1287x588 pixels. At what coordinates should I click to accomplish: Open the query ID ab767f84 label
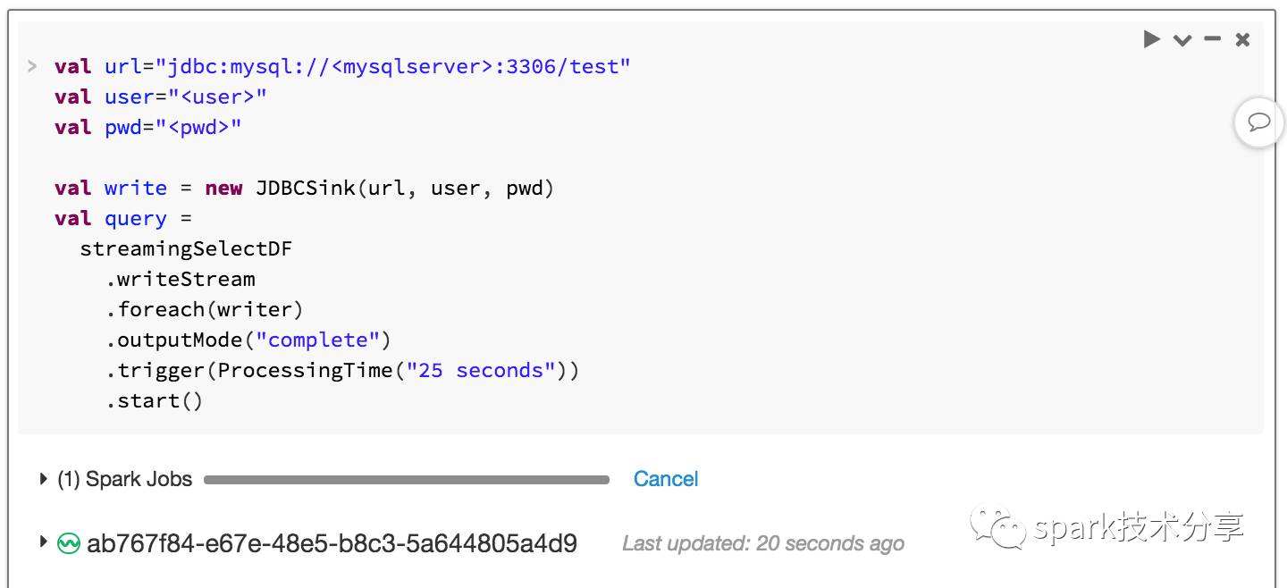[x=332, y=543]
